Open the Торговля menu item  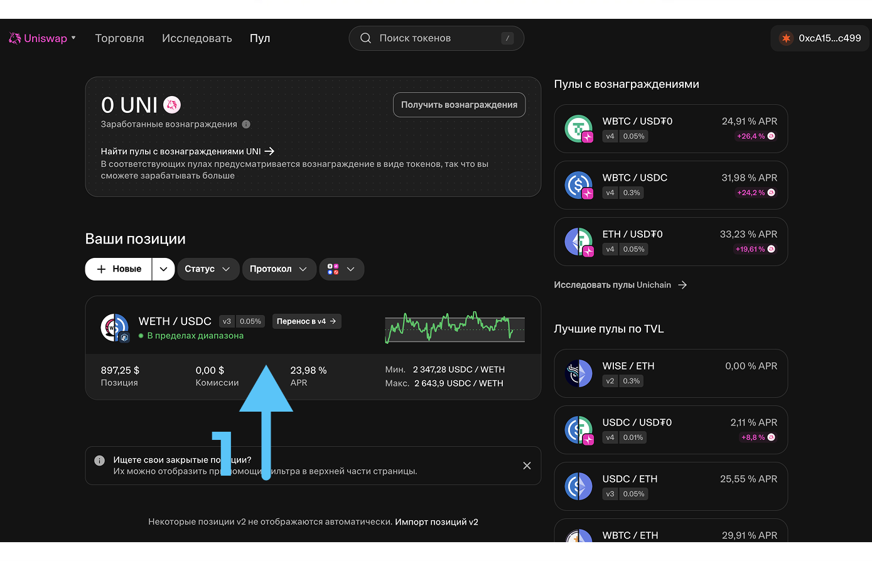point(119,38)
